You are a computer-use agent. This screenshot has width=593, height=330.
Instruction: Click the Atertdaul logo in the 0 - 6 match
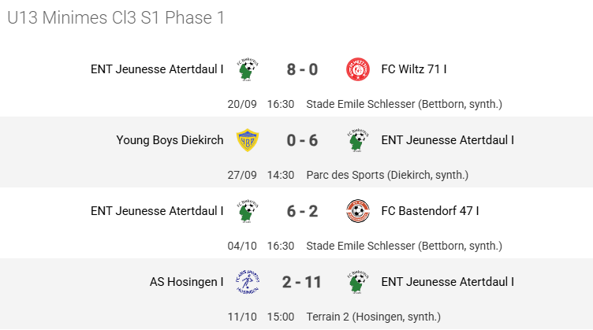pyautogui.click(x=357, y=140)
